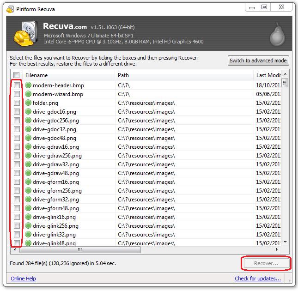Click the green status icon for drive-gform32.png
298x291 pixels.
(28, 199)
